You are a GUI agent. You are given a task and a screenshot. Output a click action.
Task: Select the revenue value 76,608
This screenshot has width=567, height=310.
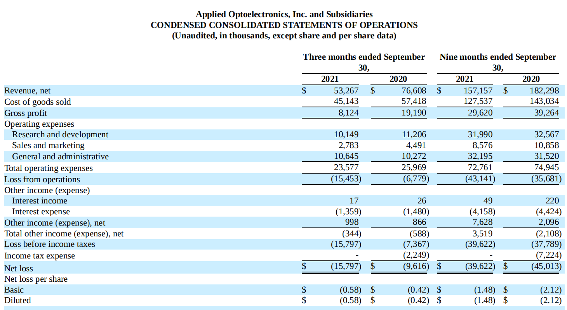pyautogui.click(x=414, y=91)
